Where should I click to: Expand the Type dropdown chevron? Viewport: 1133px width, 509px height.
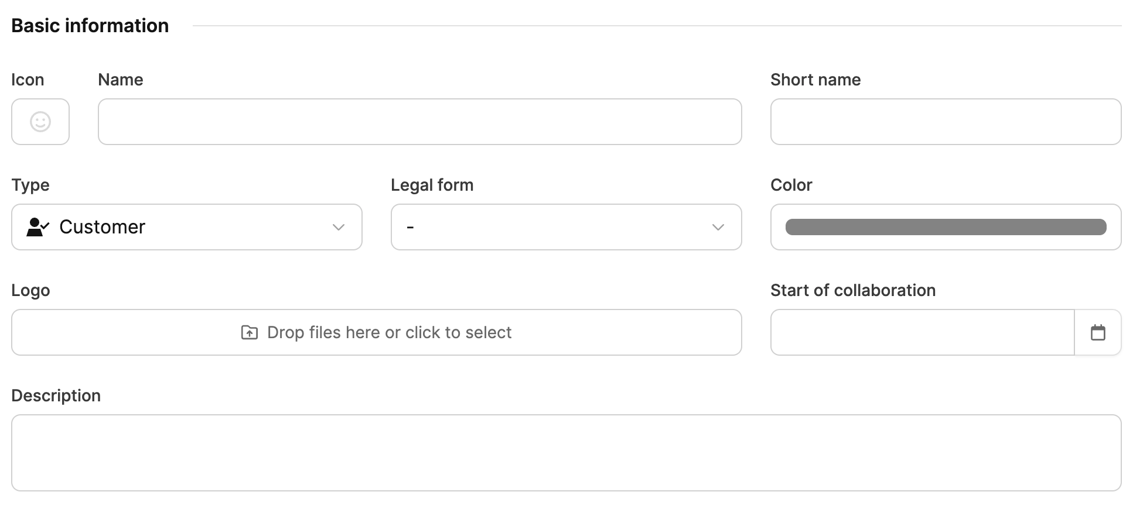[x=339, y=227]
